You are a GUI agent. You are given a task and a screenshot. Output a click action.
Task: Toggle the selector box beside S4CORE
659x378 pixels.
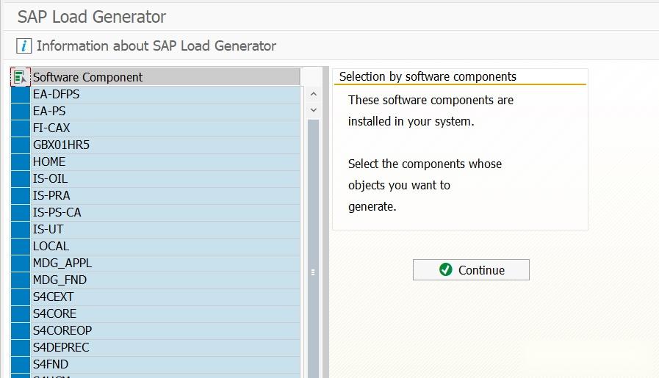click(x=20, y=313)
